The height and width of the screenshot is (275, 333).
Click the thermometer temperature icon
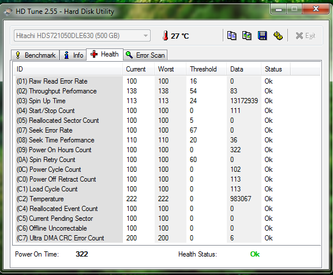(x=166, y=36)
